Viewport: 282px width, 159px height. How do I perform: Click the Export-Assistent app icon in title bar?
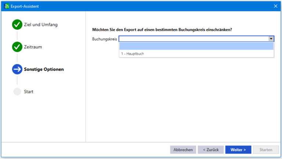[7, 6]
